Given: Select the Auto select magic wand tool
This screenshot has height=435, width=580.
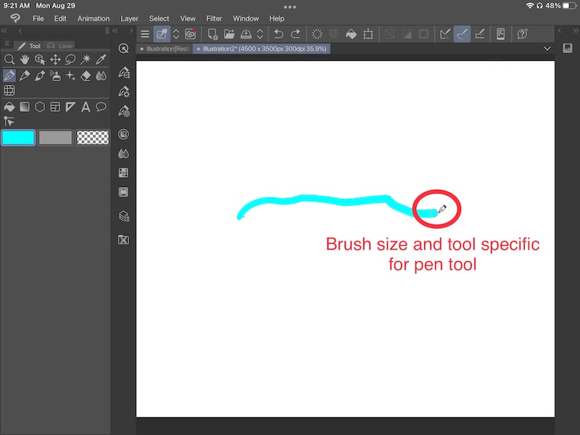Looking at the screenshot, I should click(x=87, y=60).
